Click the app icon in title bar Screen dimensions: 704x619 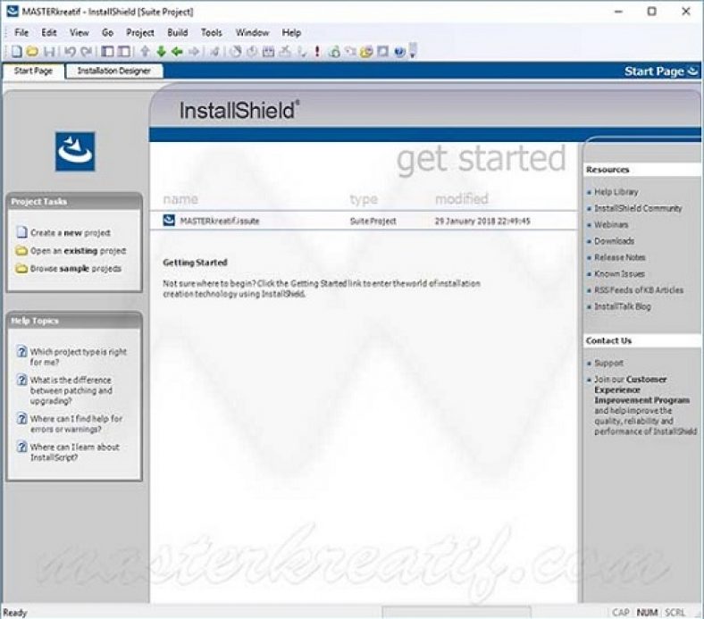coord(13,12)
